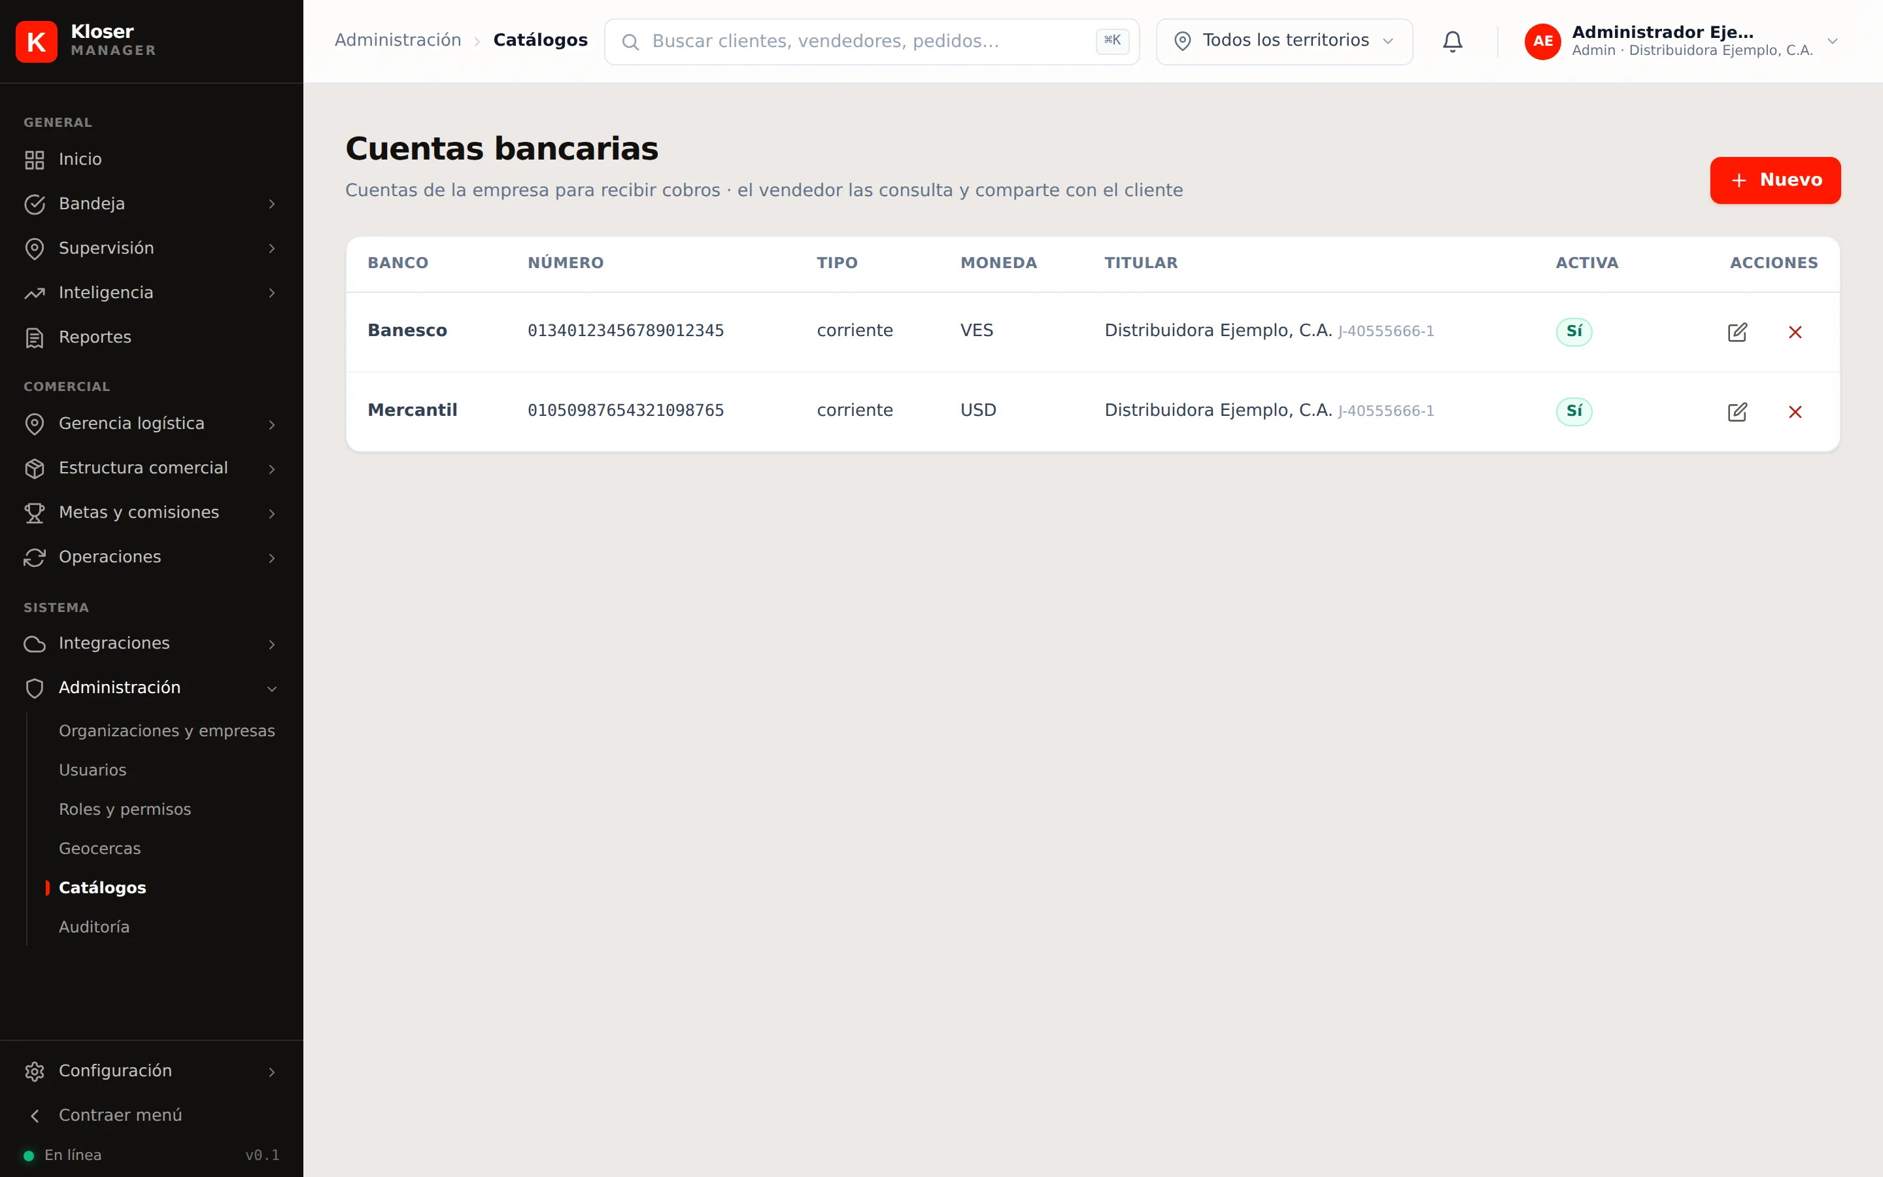Click the Gerencia logística pin icon
Viewport: 1883px width, 1177px height.
click(34, 424)
